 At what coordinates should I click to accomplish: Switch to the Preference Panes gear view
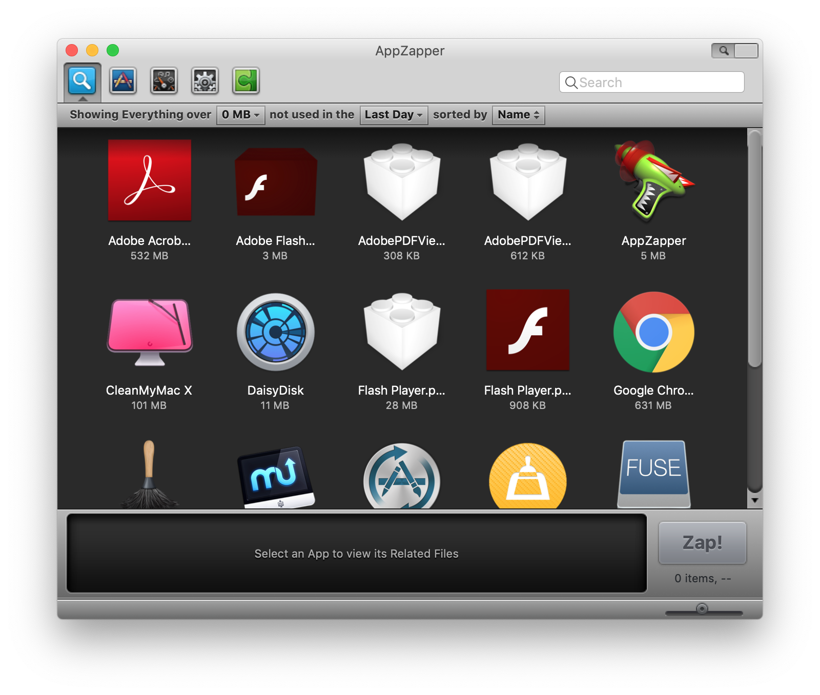pyautogui.click(x=205, y=80)
